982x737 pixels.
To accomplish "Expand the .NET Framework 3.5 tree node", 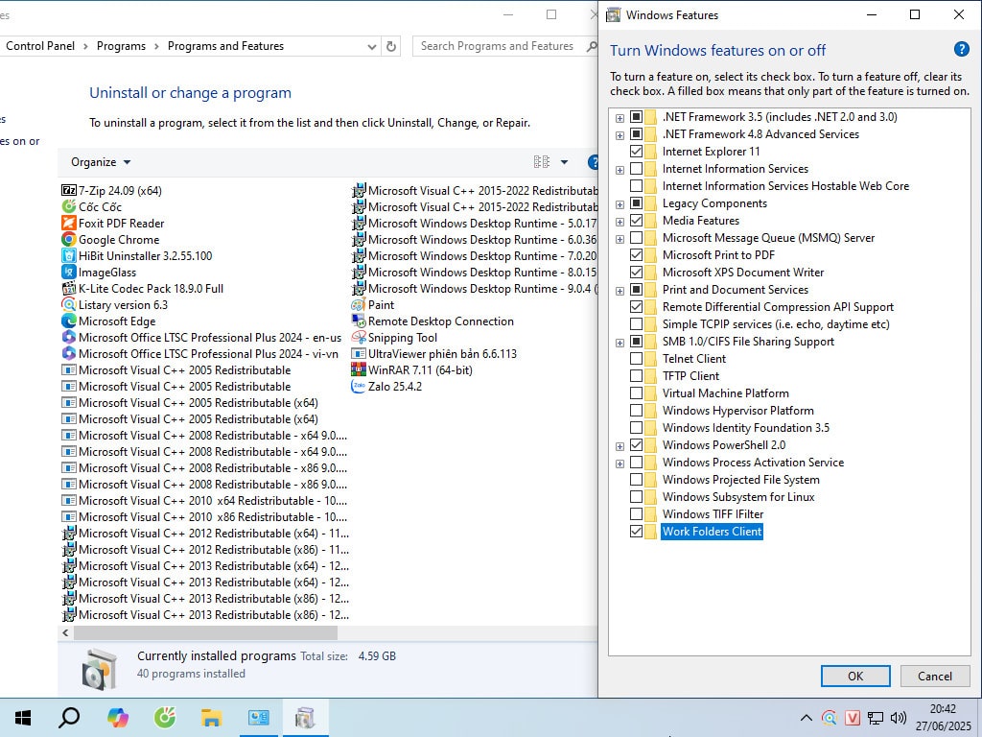I will [620, 117].
